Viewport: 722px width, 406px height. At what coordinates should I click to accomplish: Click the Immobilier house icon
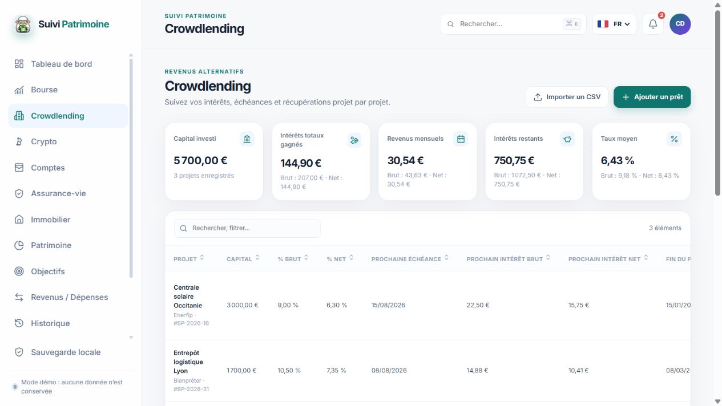pyautogui.click(x=19, y=220)
